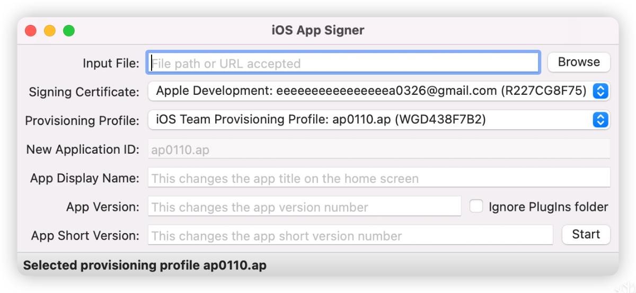
Task: Click the 'Selected provisioning profile ap0110.ap' status text
Action: tap(145, 265)
